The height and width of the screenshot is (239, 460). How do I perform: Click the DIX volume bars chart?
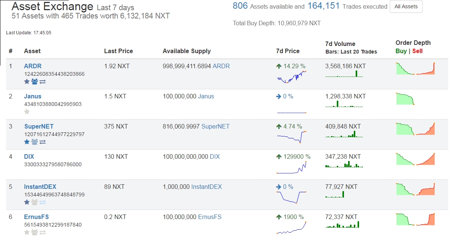[x=344, y=164]
